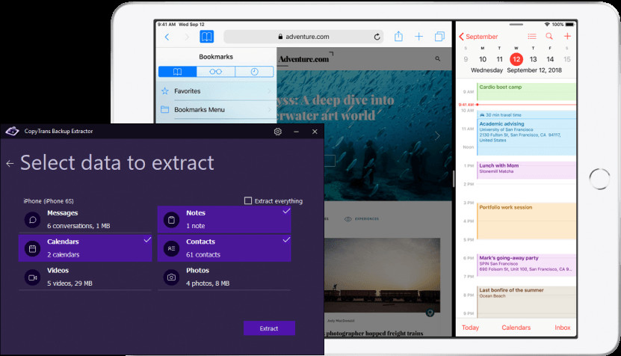This screenshot has width=621, height=356.
Task: Click the CopyTrans Backup Extractor logo icon
Action: pyautogui.click(x=12, y=131)
